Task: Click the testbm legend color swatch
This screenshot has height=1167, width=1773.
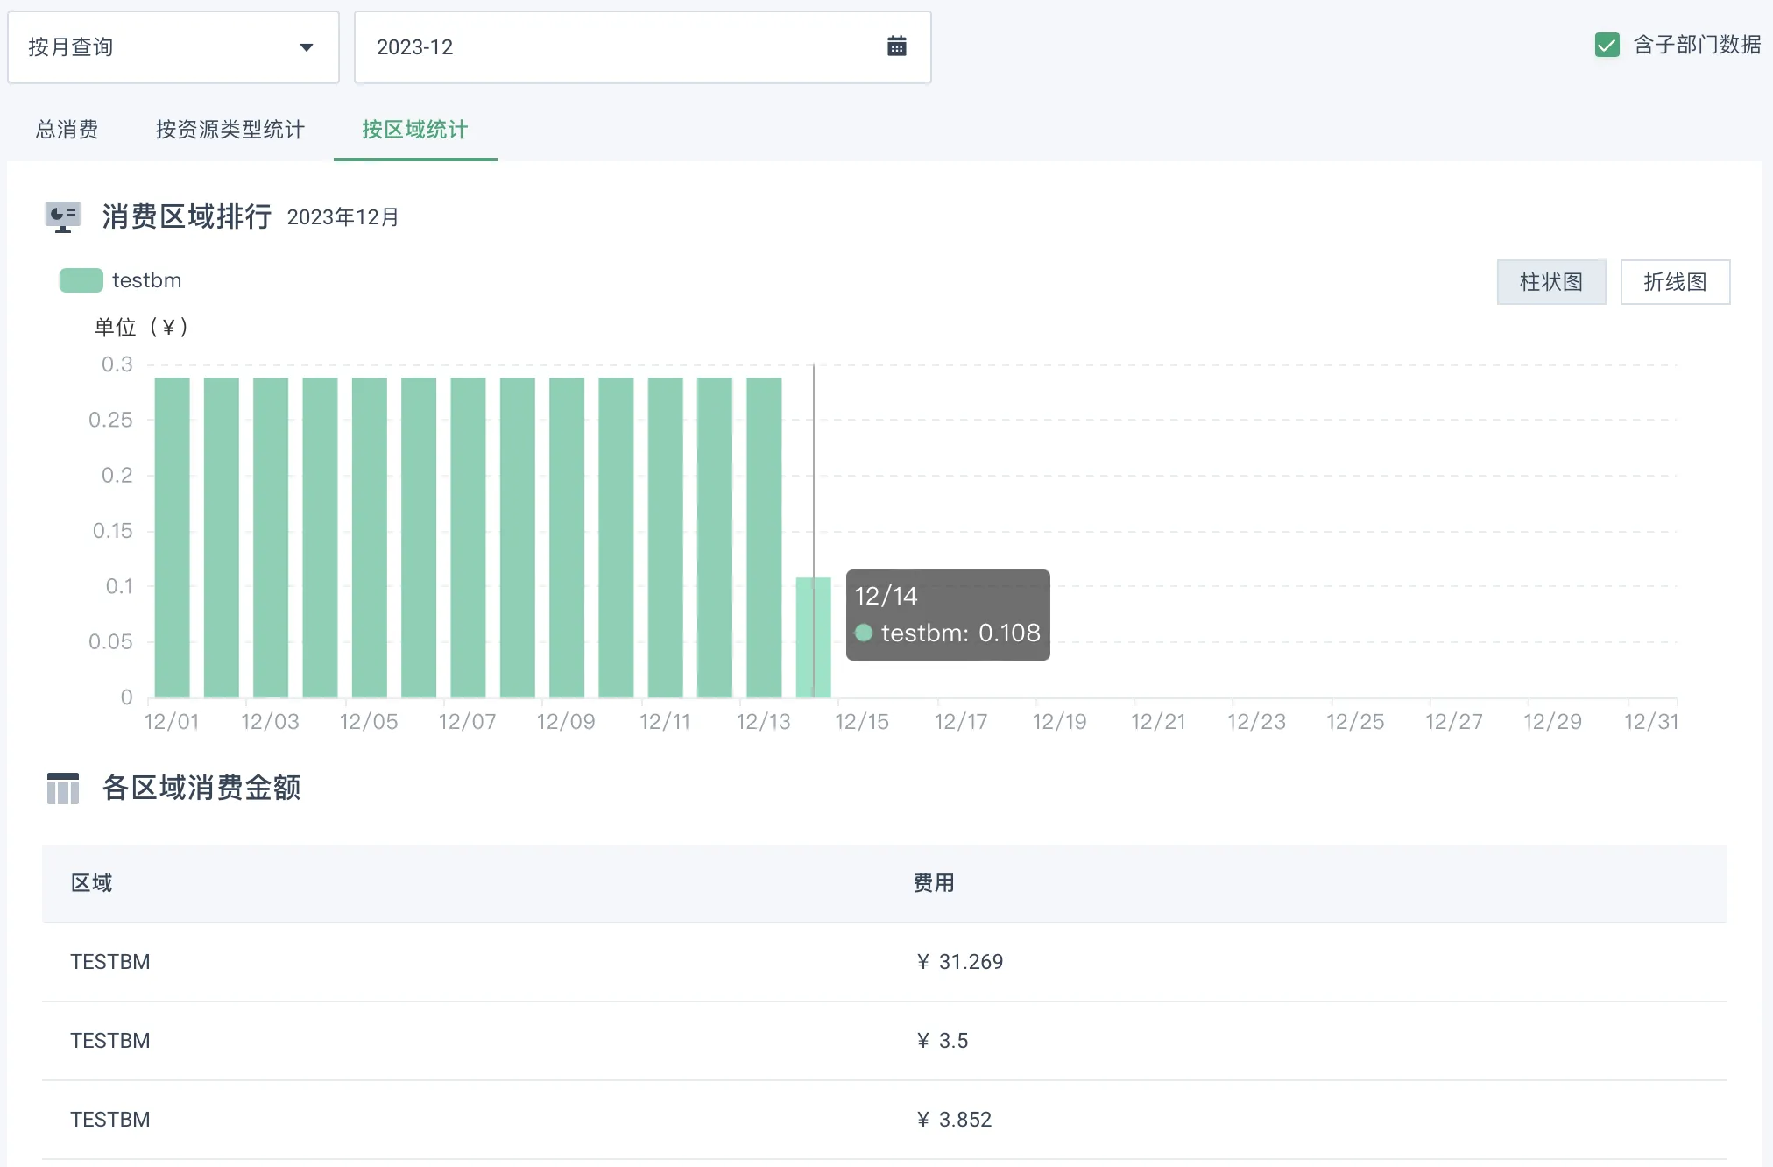Action: click(x=81, y=280)
